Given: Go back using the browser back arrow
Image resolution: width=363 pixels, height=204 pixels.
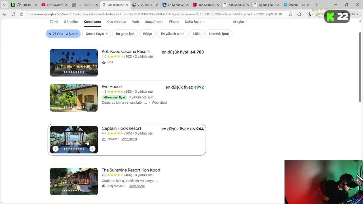Looking at the screenshot, I should coord(5,14).
